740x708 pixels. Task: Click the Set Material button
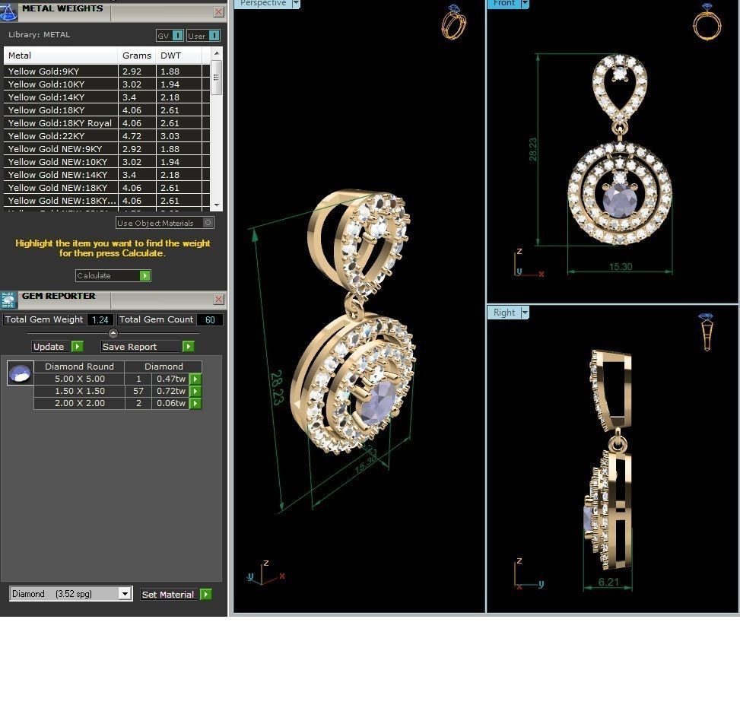tap(169, 594)
